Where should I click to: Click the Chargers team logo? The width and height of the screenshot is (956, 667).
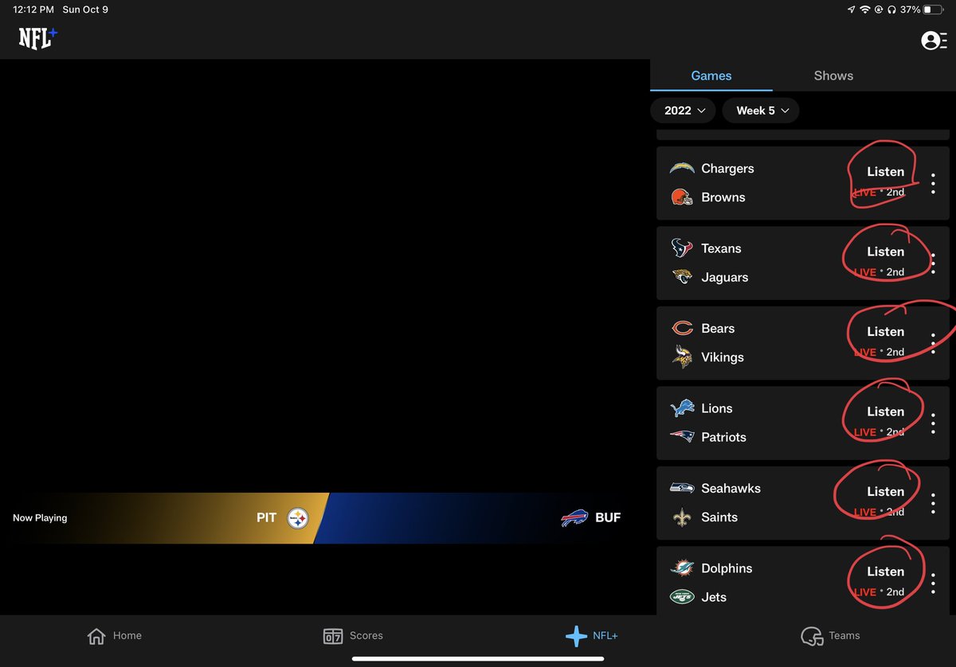[682, 169]
